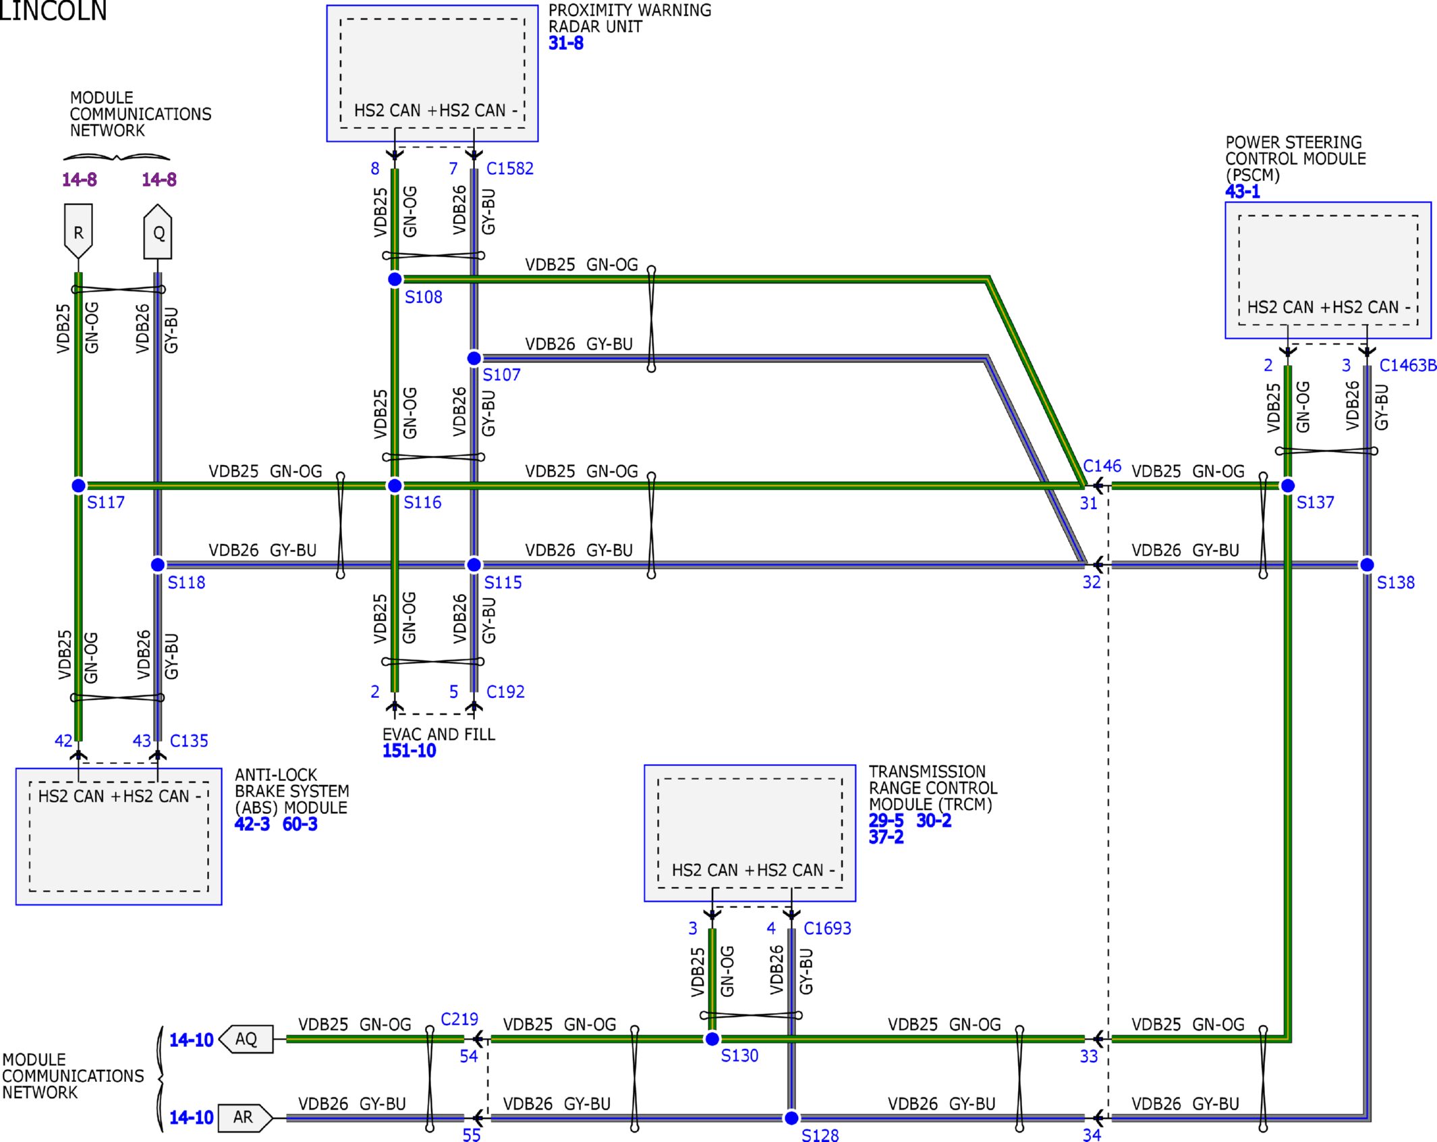Select connector label C146
Image resolution: width=1437 pixels, height=1142 pixels.
click(x=1102, y=466)
